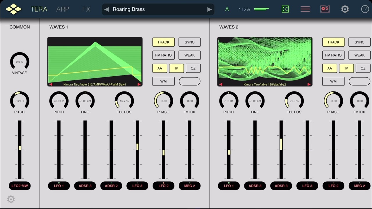Toggle WM in Waves 2
372x209 pixels.
[333, 81]
